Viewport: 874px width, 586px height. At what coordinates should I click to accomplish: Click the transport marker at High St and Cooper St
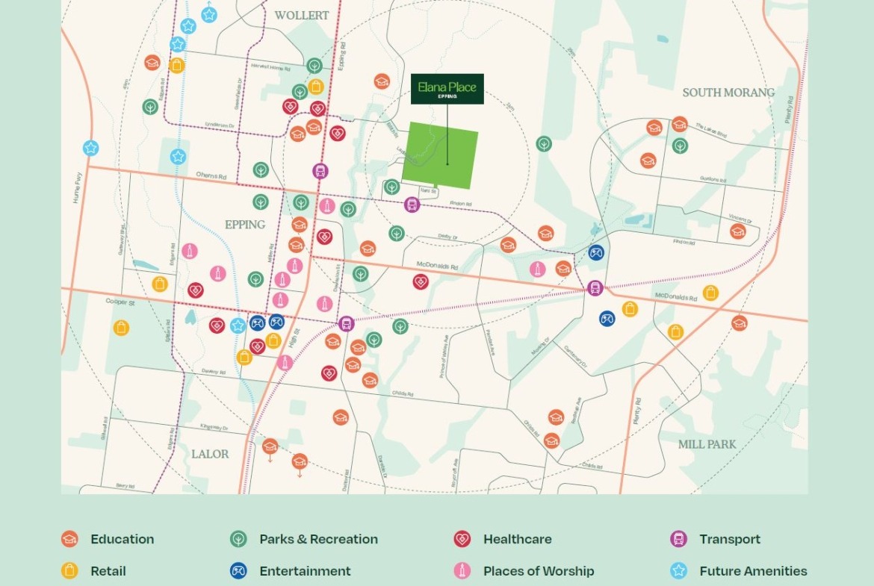click(x=346, y=323)
